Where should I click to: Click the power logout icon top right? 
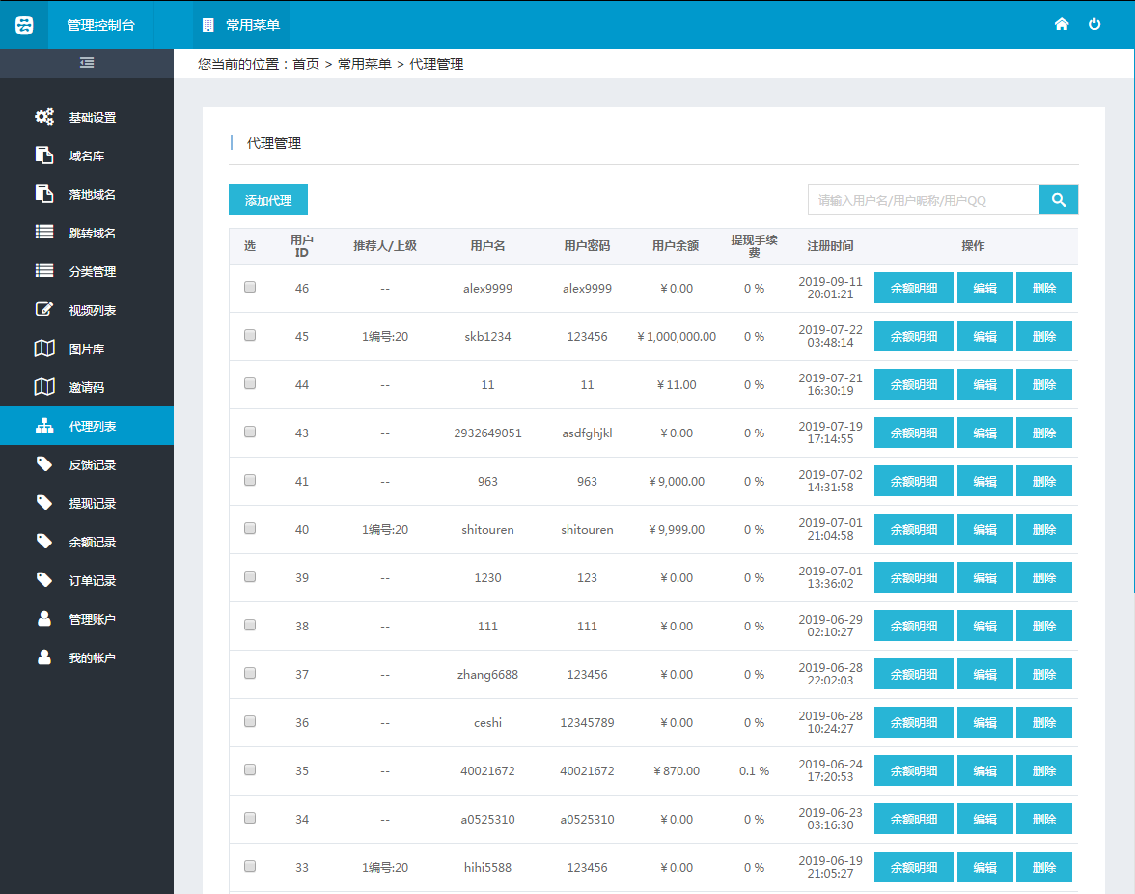point(1094,24)
